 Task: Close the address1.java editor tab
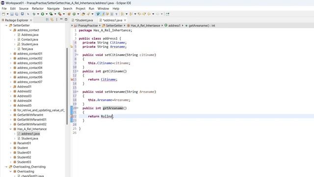[125, 20]
